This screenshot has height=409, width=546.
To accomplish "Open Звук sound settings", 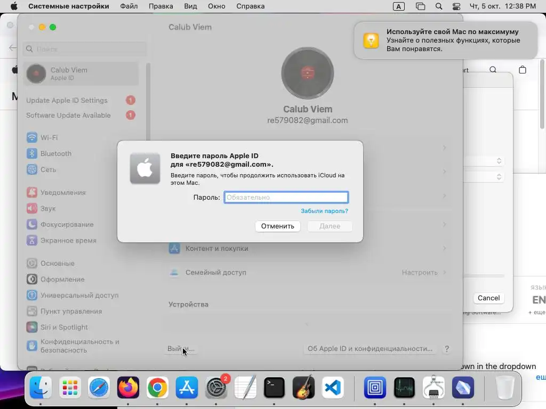I will tap(41, 208).
